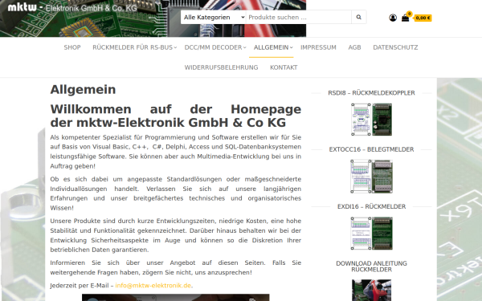Click the EXTOCC16 – Belegtmelder heading
This screenshot has height=301, width=482.
click(x=371, y=149)
